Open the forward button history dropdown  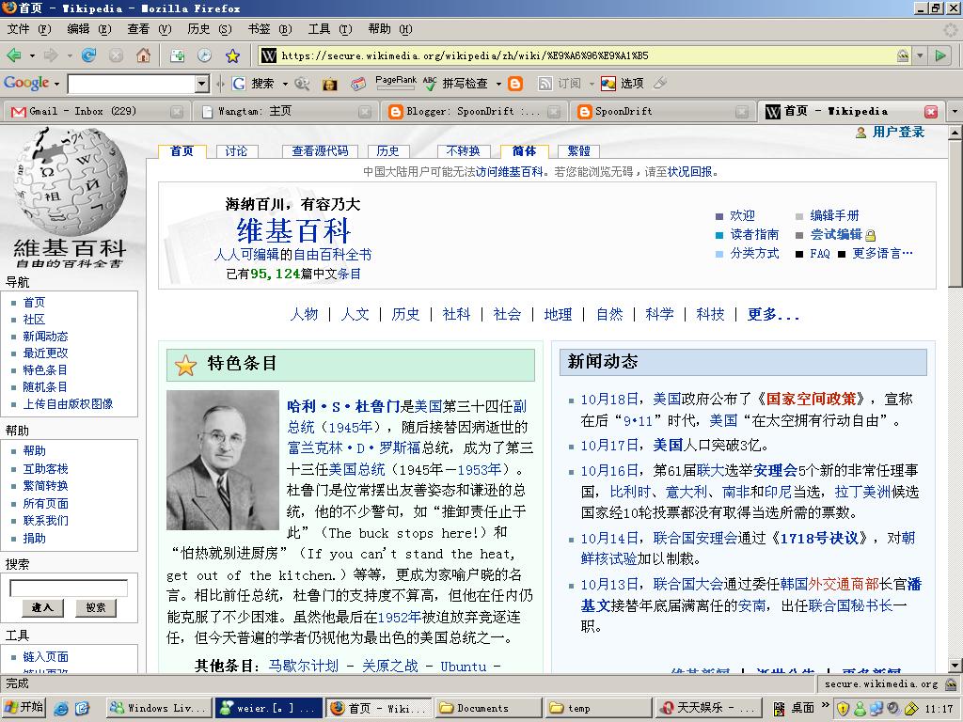point(70,55)
